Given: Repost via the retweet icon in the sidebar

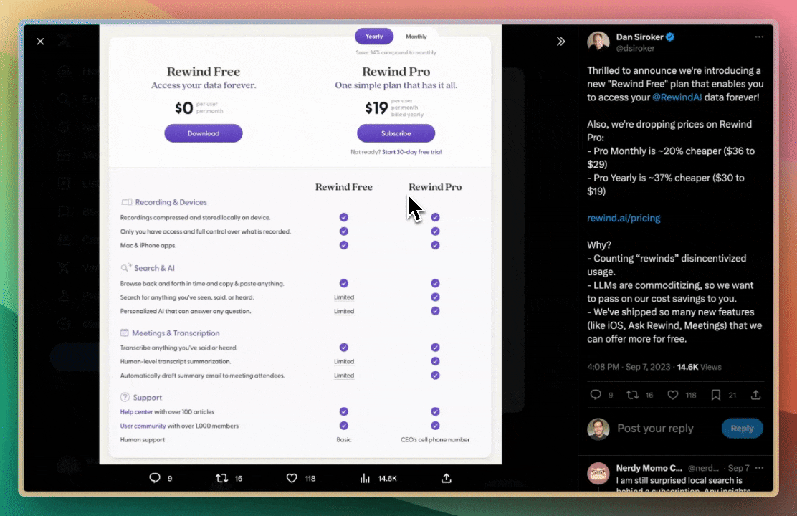Looking at the screenshot, I should (x=632, y=395).
